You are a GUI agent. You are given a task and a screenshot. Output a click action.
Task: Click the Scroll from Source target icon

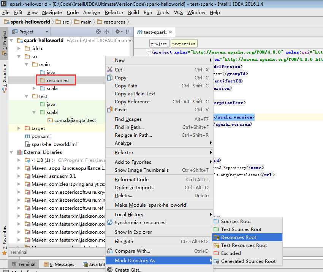98,32
